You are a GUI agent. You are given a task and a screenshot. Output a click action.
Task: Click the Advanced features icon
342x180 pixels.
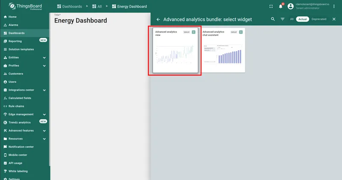(5, 131)
